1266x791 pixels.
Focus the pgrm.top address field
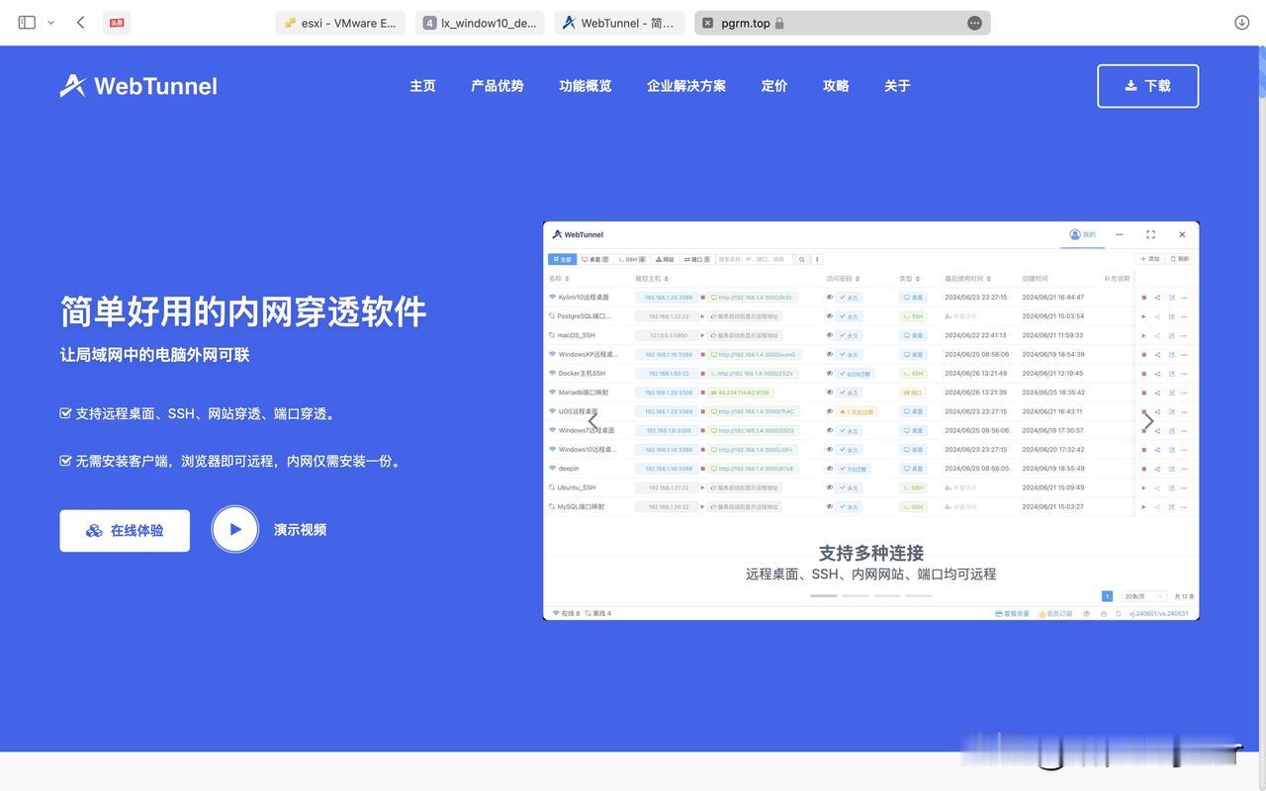(843, 23)
